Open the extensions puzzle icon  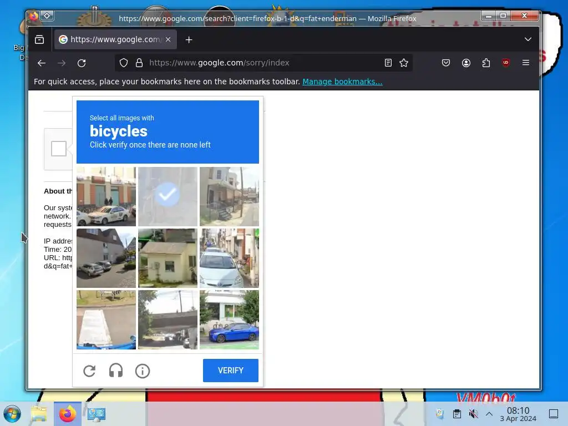point(486,63)
